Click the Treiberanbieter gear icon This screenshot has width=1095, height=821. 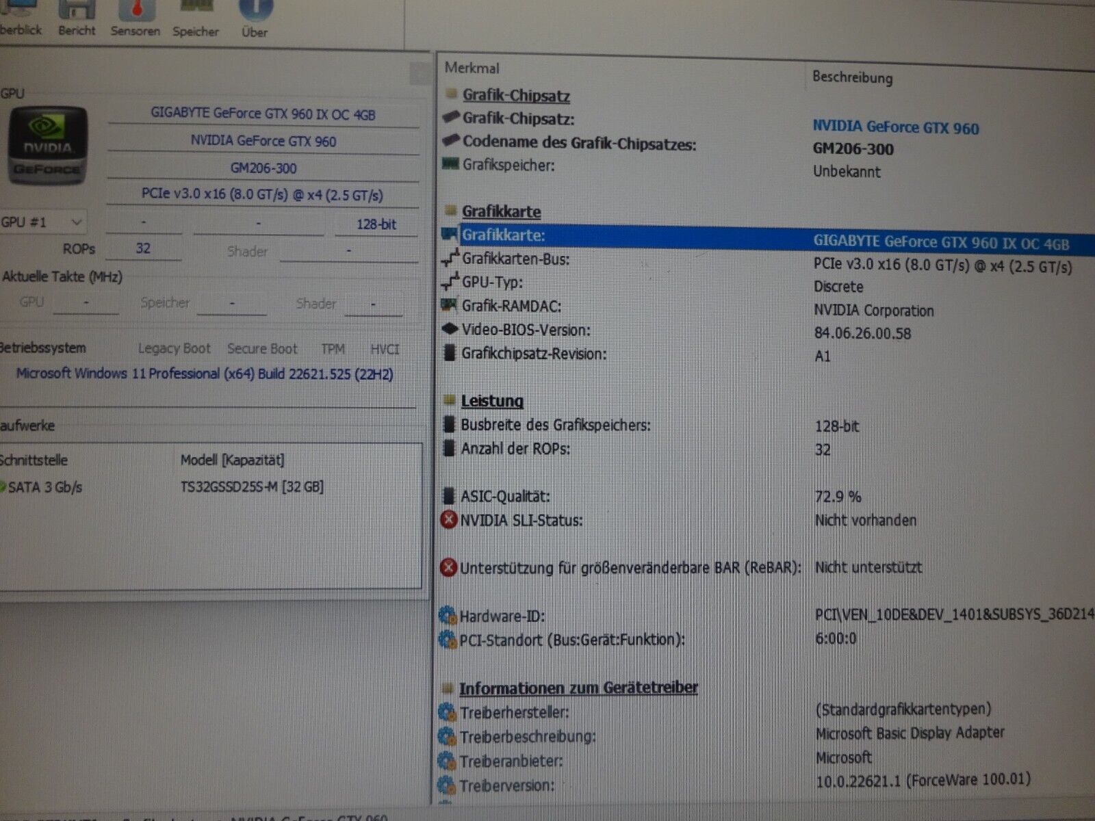click(447, 760)
